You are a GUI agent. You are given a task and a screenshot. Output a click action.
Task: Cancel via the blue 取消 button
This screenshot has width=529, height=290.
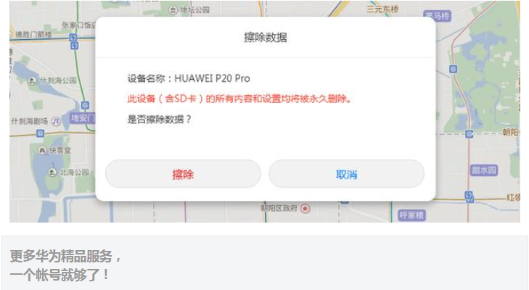coord(346,174)
